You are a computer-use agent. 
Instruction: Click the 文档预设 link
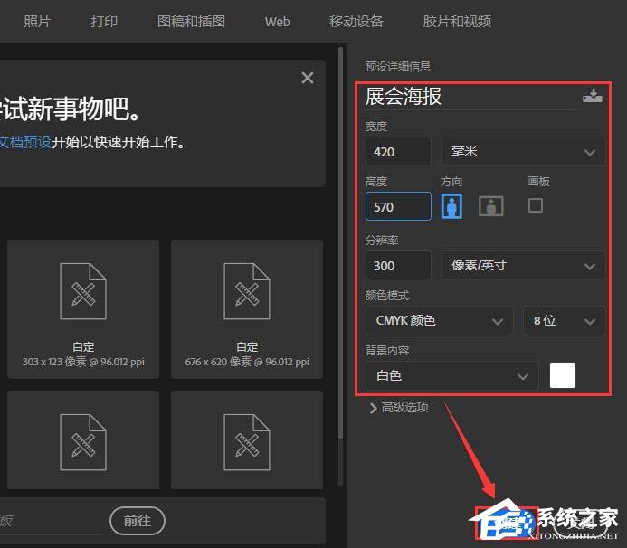click(x=24, y=142)
